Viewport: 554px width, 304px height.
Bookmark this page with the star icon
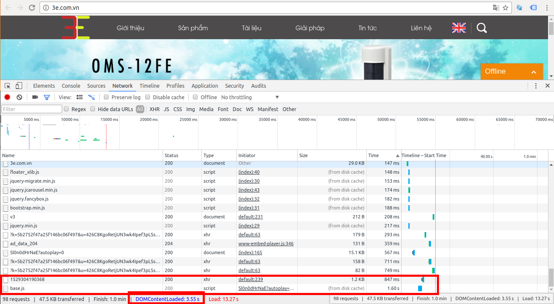coord(505,8)
